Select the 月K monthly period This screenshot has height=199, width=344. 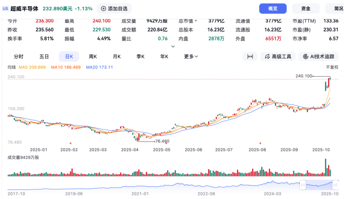coord(117,57)
